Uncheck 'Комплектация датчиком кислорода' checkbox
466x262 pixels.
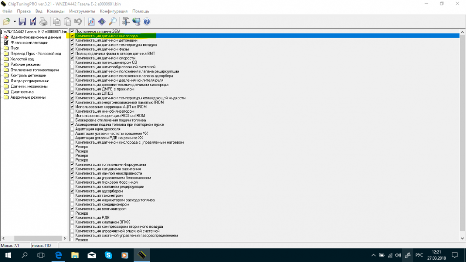pyautogui.click(x=72, y=36)
